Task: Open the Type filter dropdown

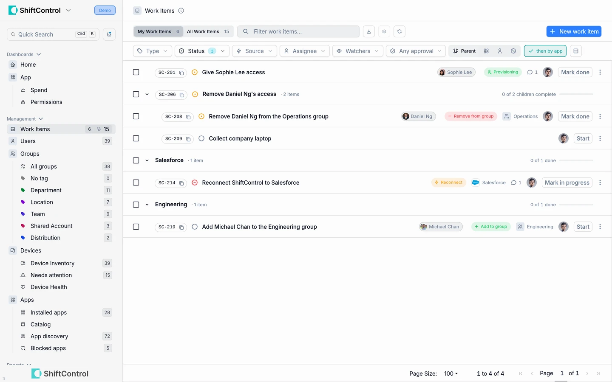Action: (x=153, y=51)
